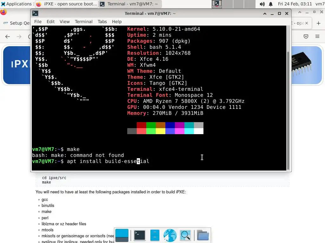Image resolution: width=325 pixels, height=243 pixels.
Task: Minimize the Terminal window
Action: point(272,14)
